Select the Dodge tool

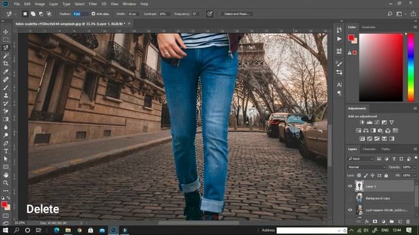pyautogui.click(x=6, y=135)
